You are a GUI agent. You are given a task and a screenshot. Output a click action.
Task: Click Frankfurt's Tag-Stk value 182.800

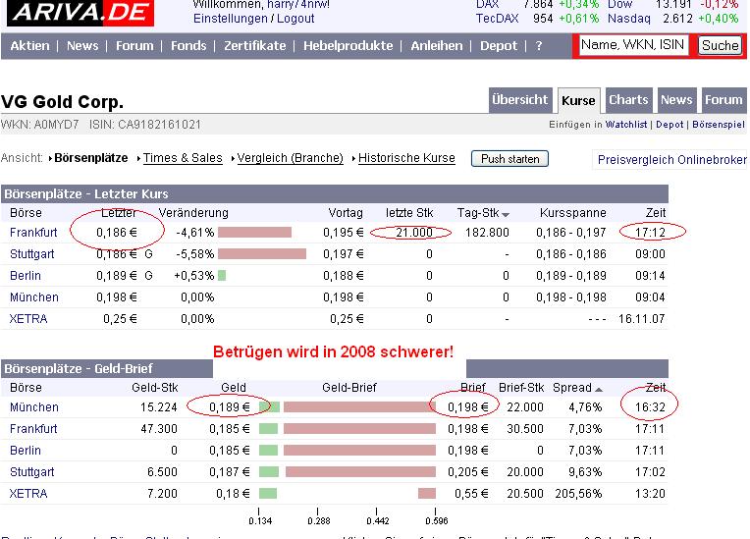pos(487,233)
